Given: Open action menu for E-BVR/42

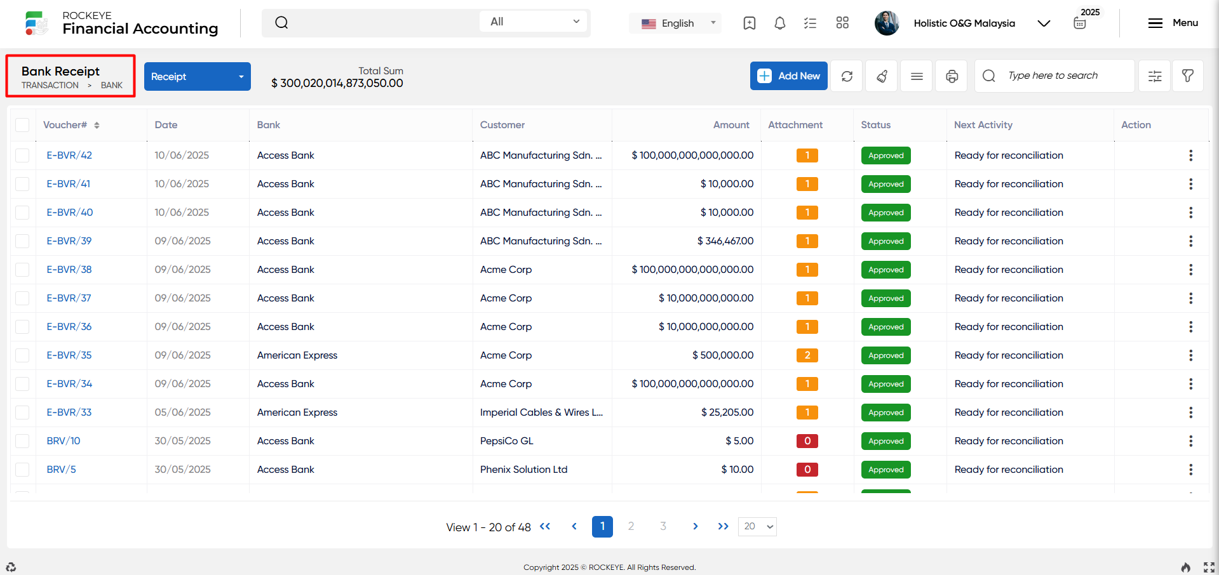Looking at the screenshot, I should 1190,155.
